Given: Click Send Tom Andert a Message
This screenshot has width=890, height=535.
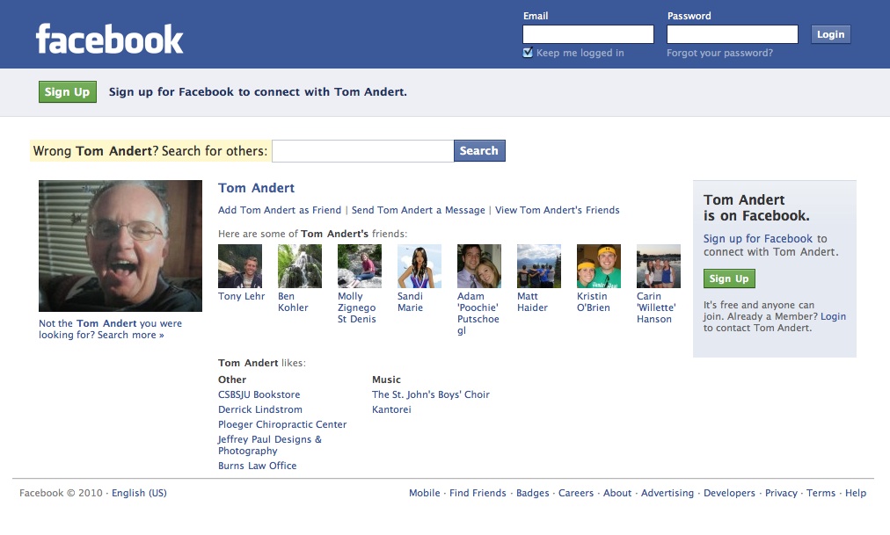Looking at the screenshot, I should coord(419,210).
